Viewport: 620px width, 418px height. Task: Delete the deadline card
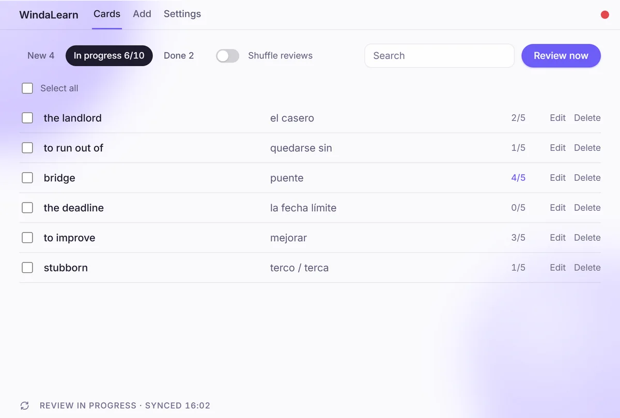click(x=587, y=208)
